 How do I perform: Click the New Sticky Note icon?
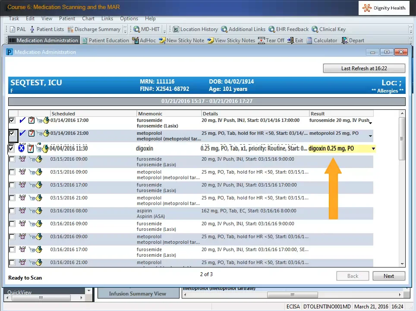(181, 40)
